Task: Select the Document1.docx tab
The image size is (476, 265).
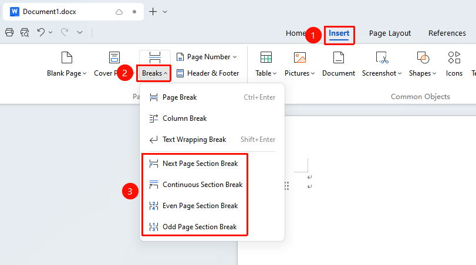Action: [x=73, y=12]
